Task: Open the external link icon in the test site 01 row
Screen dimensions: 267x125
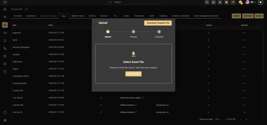Action: pos(136,112)
